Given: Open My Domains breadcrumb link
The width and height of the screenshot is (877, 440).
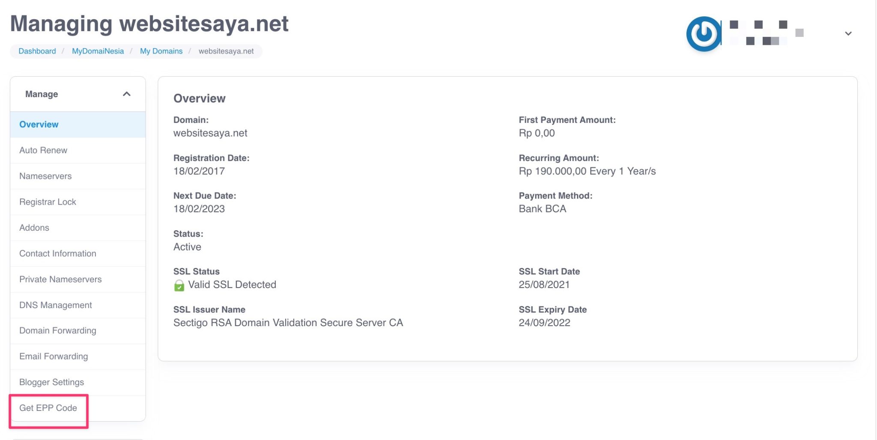Looking at the screenshot, I should [x=161, y=51].
